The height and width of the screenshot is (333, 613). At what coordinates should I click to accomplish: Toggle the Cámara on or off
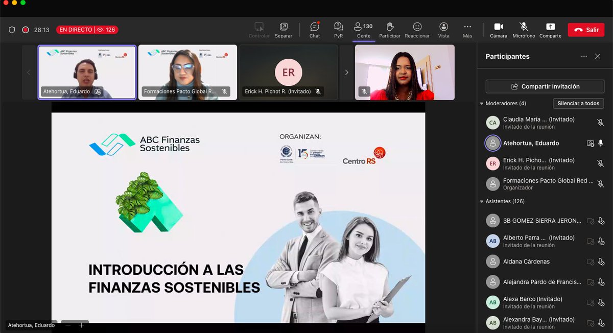tap(499, 30)
